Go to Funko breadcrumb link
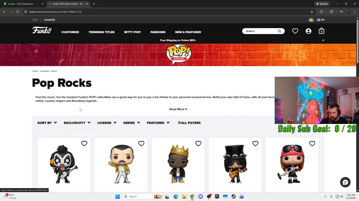This screenshot has width=359, height=201. (x=35, y=71)
